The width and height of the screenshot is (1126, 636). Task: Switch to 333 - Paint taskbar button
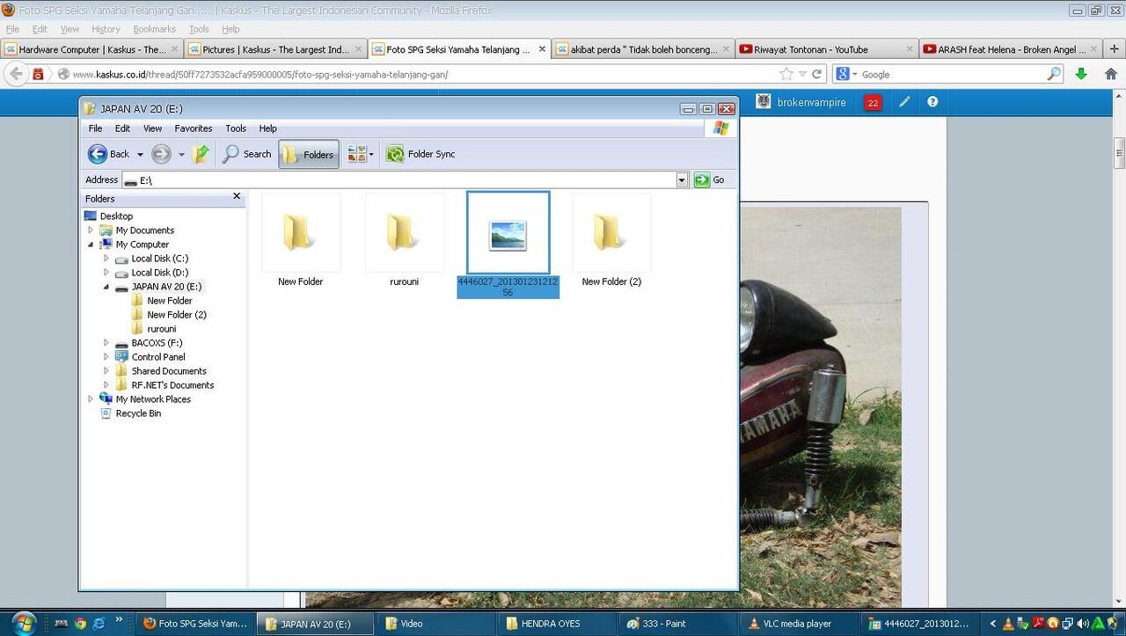676,624
